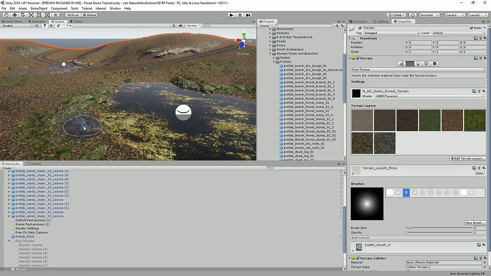Toggle scene lighting bulb icon
The width and height of the screenshot is (491, 276).
click(x=44, y=26)
